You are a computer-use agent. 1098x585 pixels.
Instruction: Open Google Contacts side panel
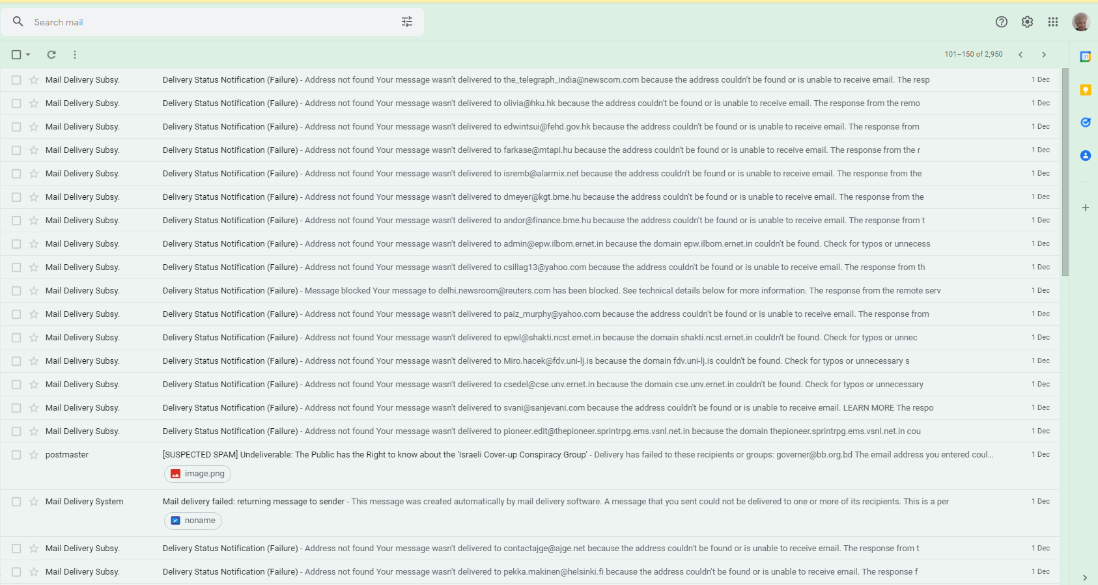coord(1086,156)
